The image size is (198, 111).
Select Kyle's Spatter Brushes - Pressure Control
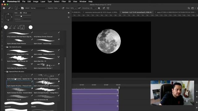(20, 84)
